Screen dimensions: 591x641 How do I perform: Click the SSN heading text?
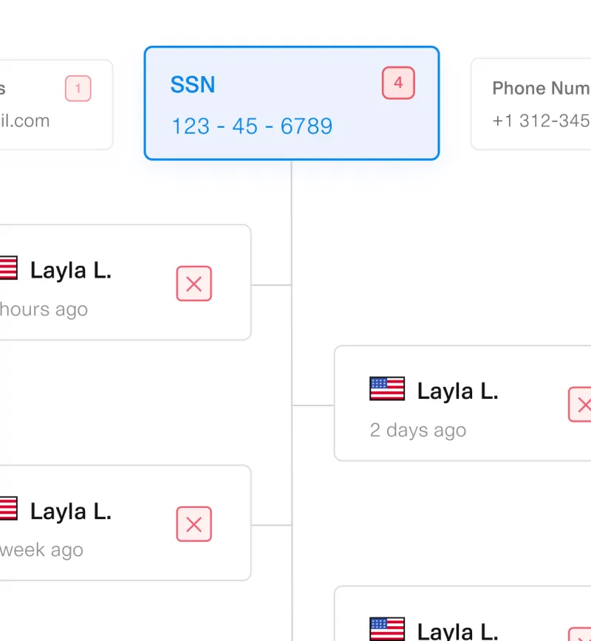[x=193, y=85]
